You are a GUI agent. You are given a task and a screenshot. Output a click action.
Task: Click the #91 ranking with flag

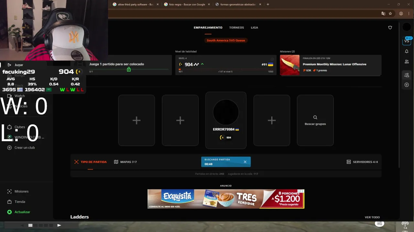[267, 64]
